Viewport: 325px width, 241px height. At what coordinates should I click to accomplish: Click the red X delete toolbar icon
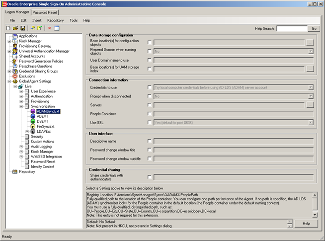(x=49, y=28)
